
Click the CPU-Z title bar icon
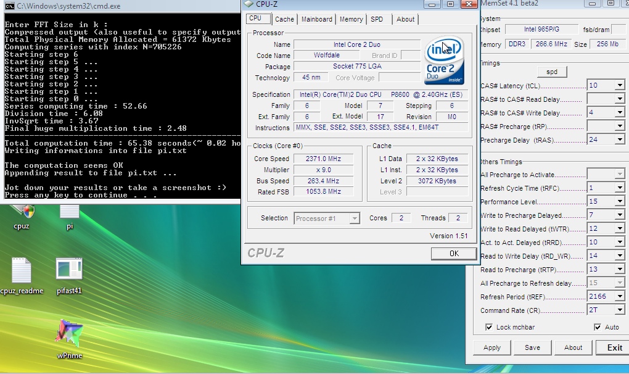[249, 4]
